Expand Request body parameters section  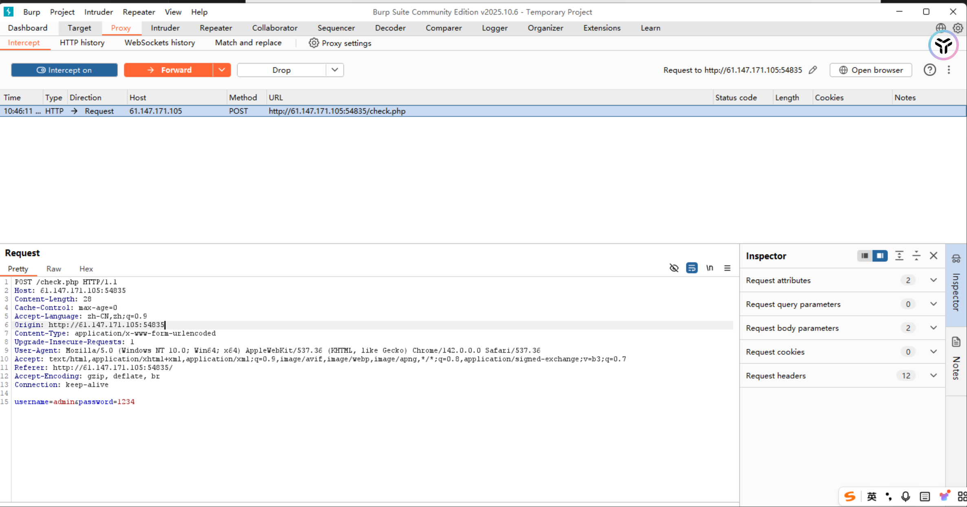pos(933,328)
